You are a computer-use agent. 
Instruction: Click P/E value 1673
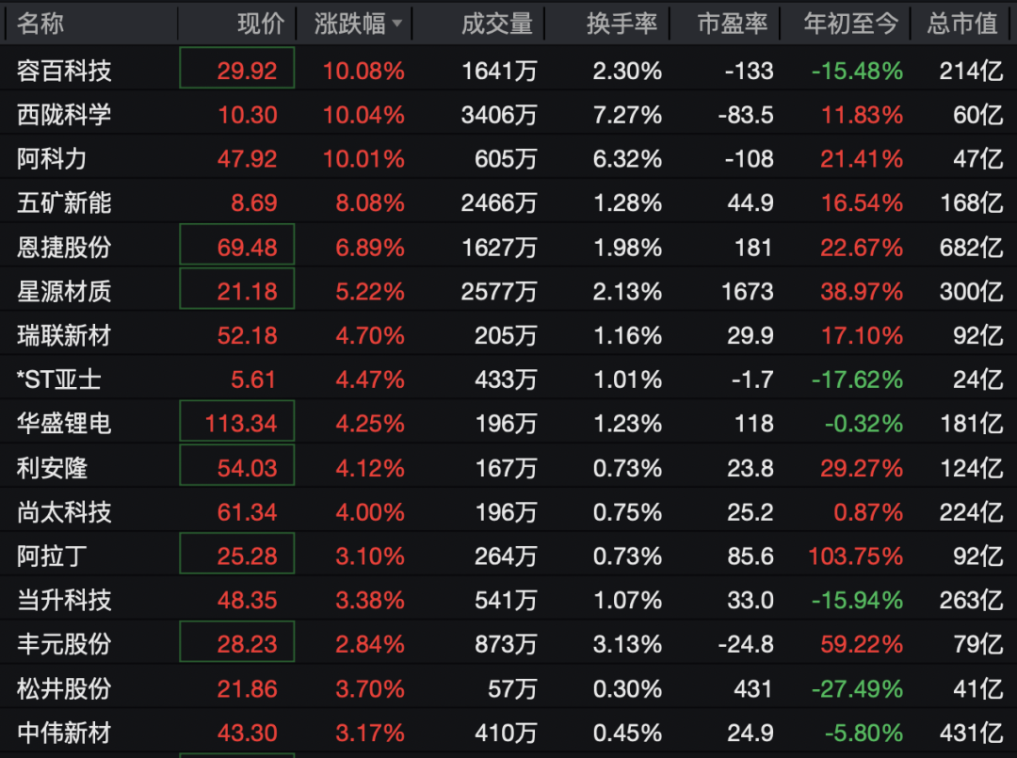point(747,291)
